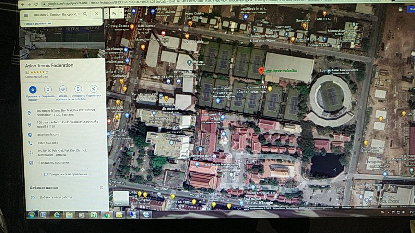Click asiantennis.com website link
This screenshot has height=233, width=415.
pyautogui.click(x=48, y=134)
